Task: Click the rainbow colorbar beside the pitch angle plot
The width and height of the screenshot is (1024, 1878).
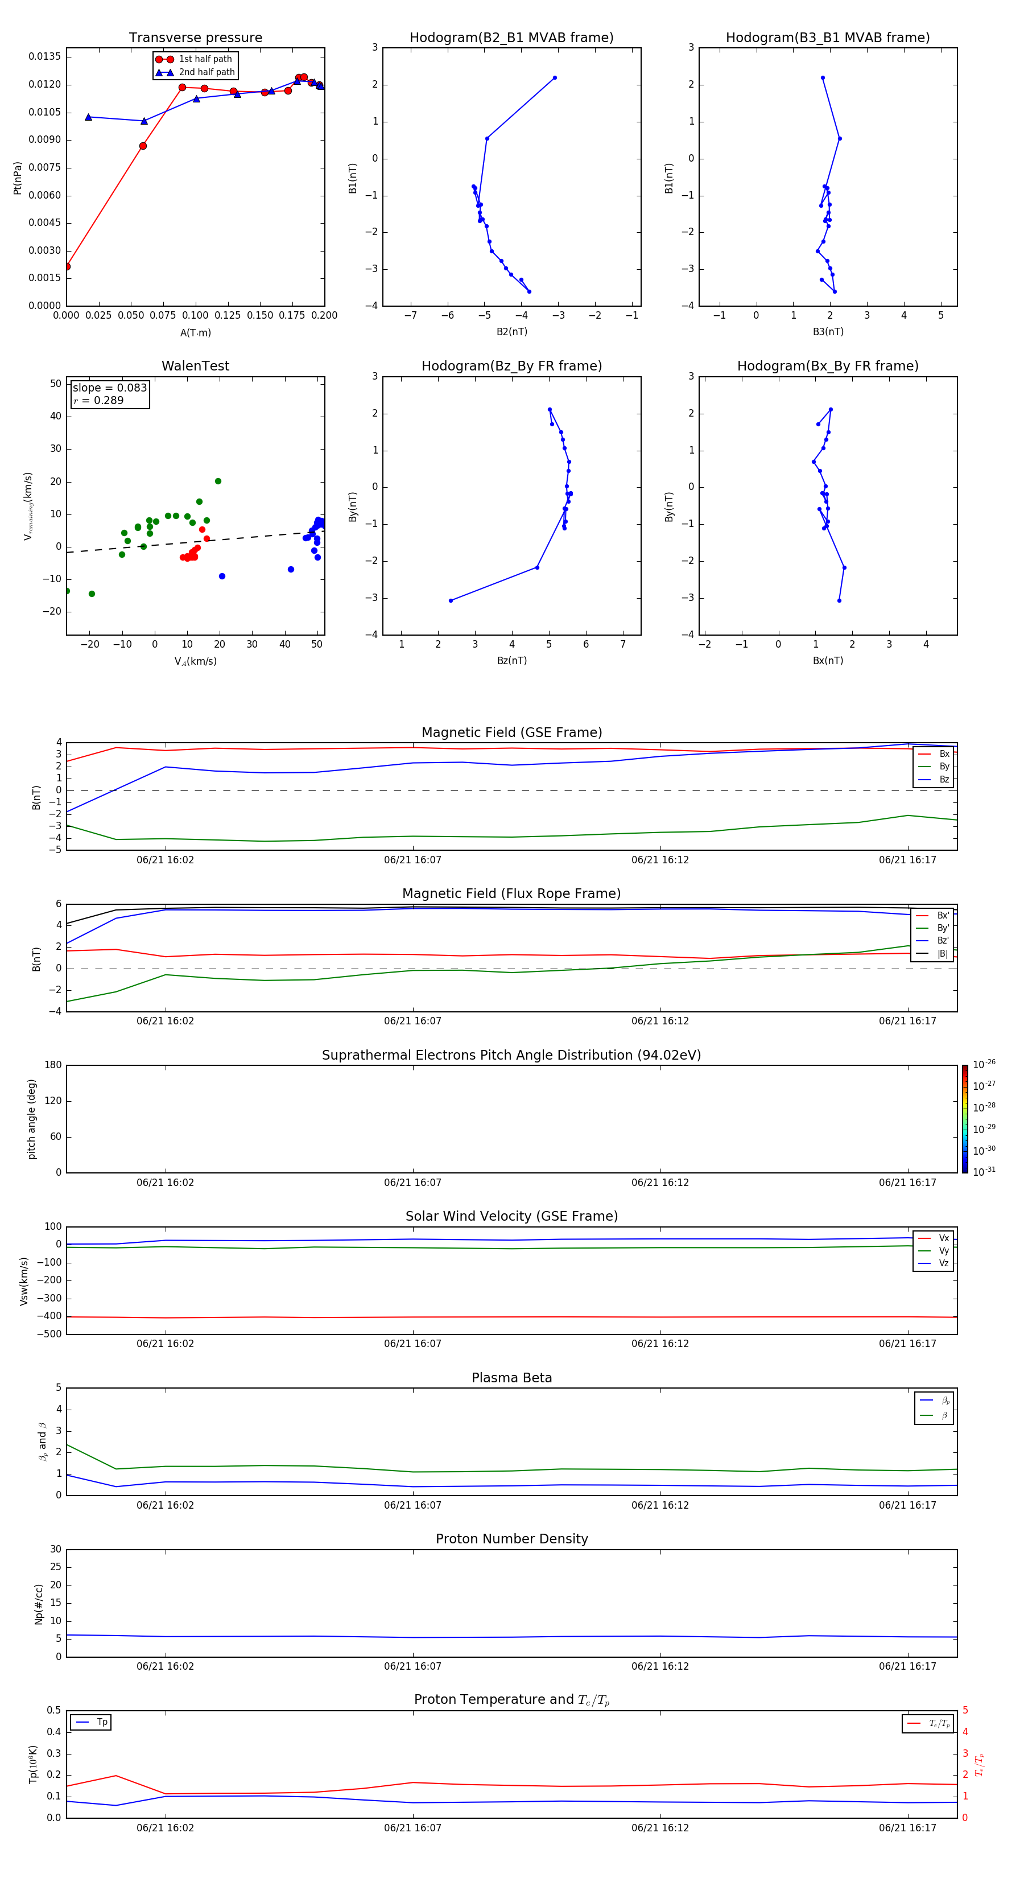Action: click(x=965, y=1119)
